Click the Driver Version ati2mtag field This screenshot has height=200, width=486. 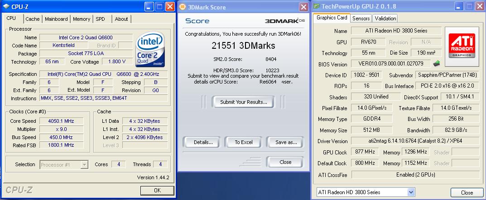[415, 141]
